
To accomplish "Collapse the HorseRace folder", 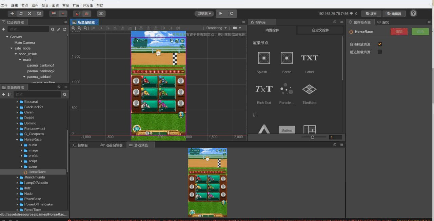I will [17, 140].
